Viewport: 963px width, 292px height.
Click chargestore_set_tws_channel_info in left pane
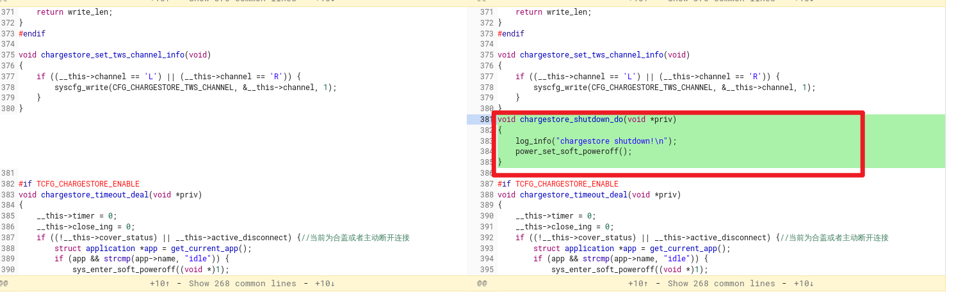tap(113, 55)
